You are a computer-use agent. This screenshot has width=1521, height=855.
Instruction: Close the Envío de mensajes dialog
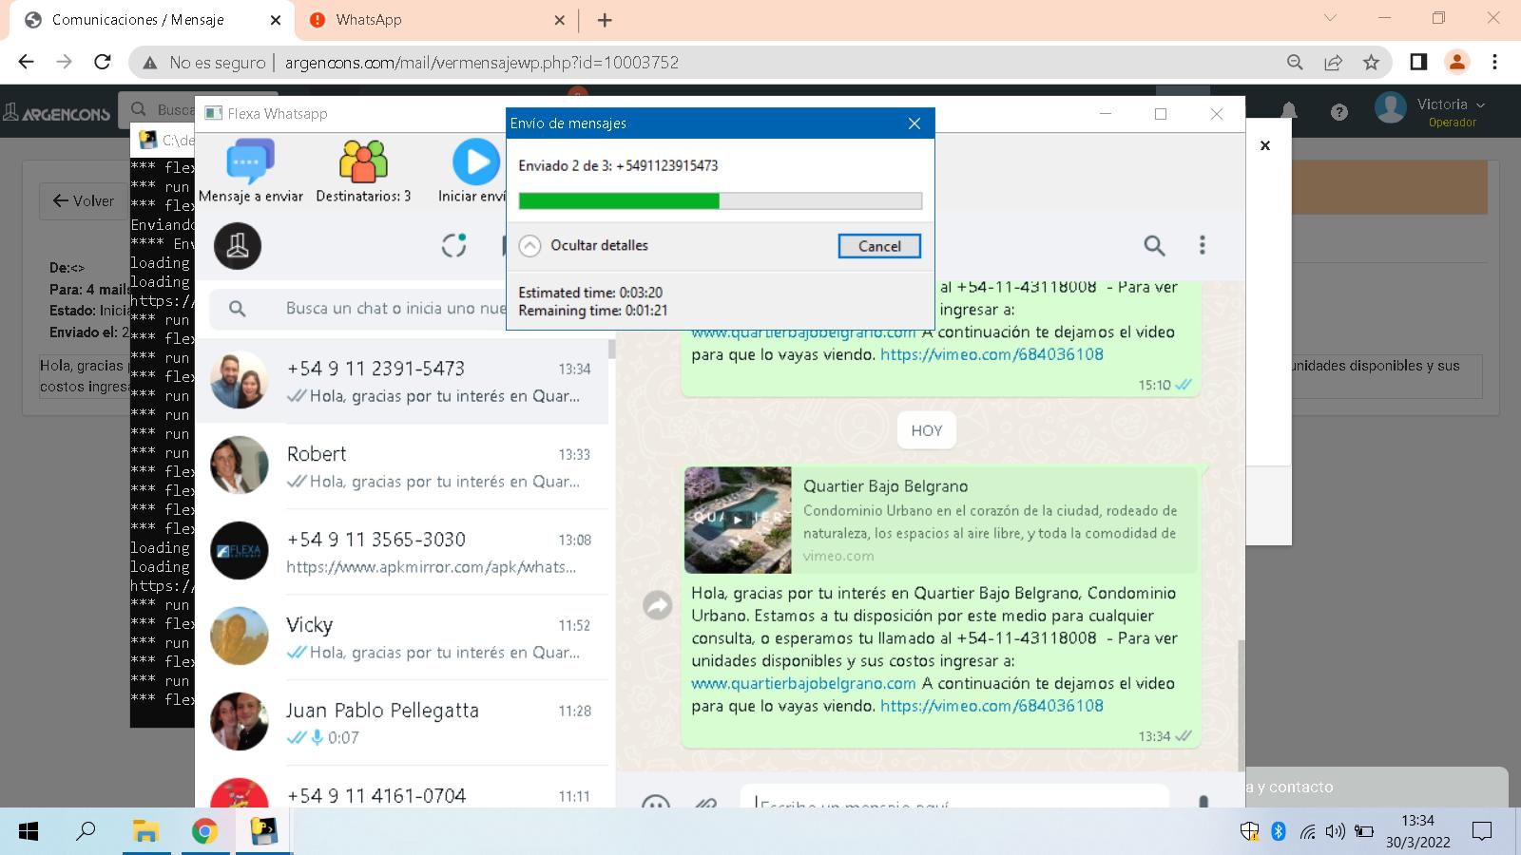click(915, 123)
